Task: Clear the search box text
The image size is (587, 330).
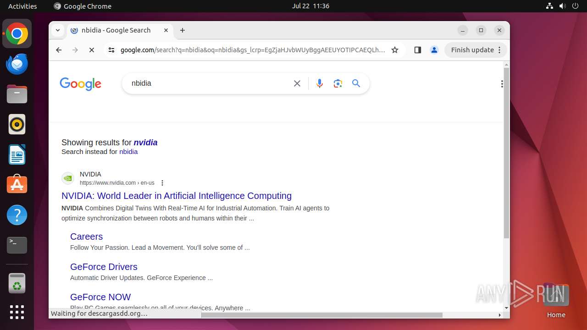Action: tap(297, 83)
